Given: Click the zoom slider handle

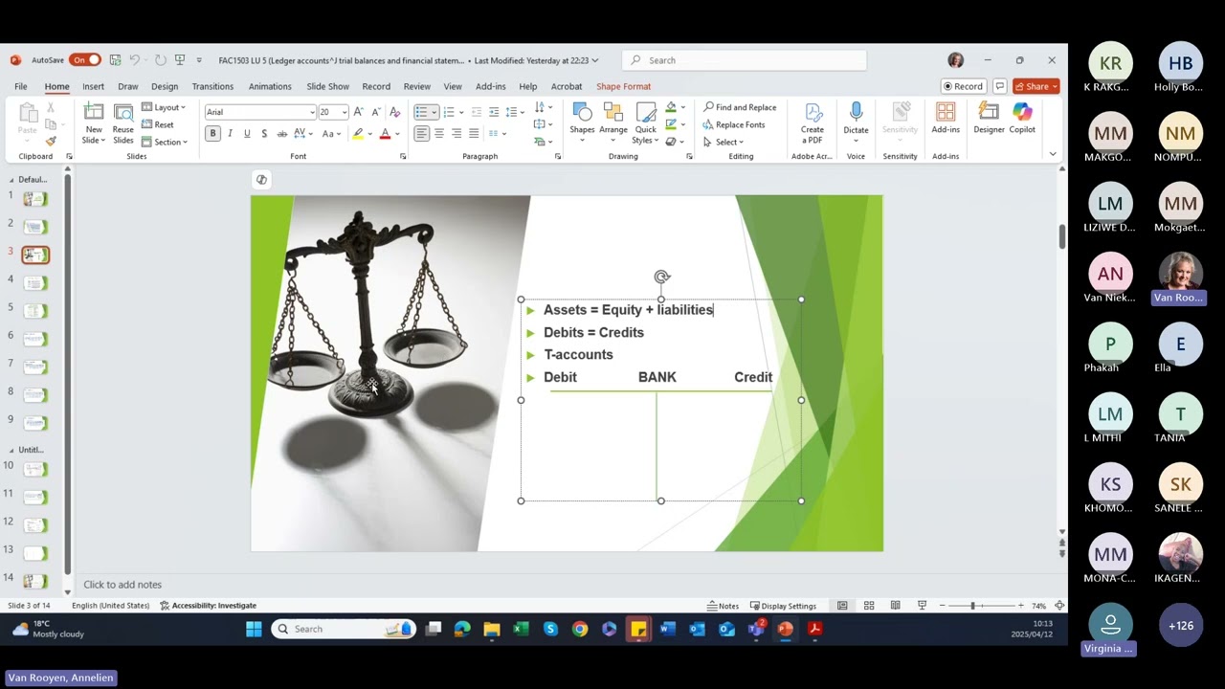Looking at the screenshot, I should [973, 606].
